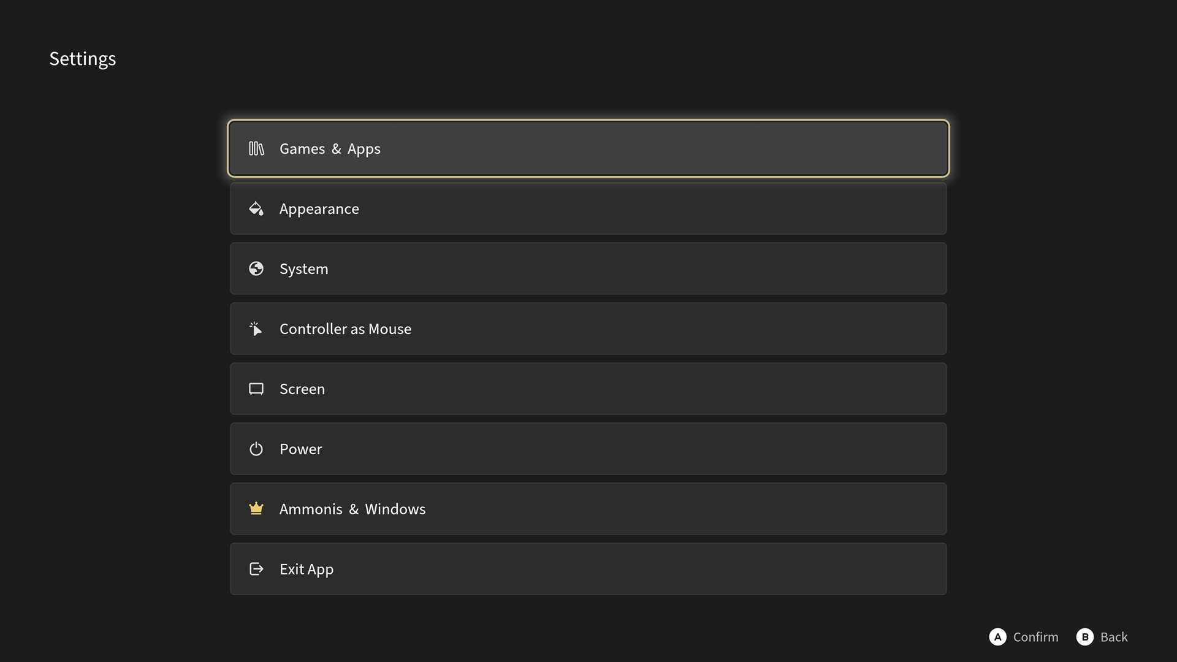The image size is (1177, 662).
Task: Click the library books icon beside Games & Apps
Action: pyautogui.click(x=256, y=148)
